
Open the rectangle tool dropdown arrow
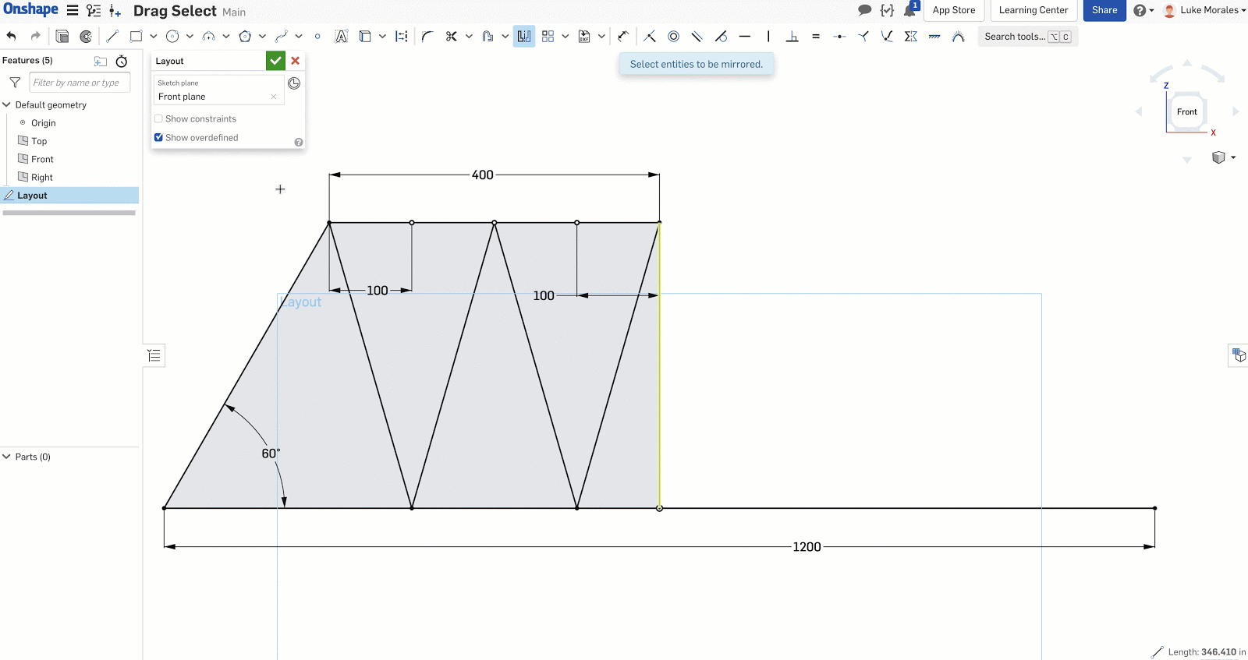(154, 36)
